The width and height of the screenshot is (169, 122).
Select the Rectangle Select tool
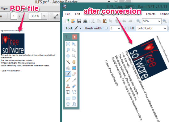(68, 44)
